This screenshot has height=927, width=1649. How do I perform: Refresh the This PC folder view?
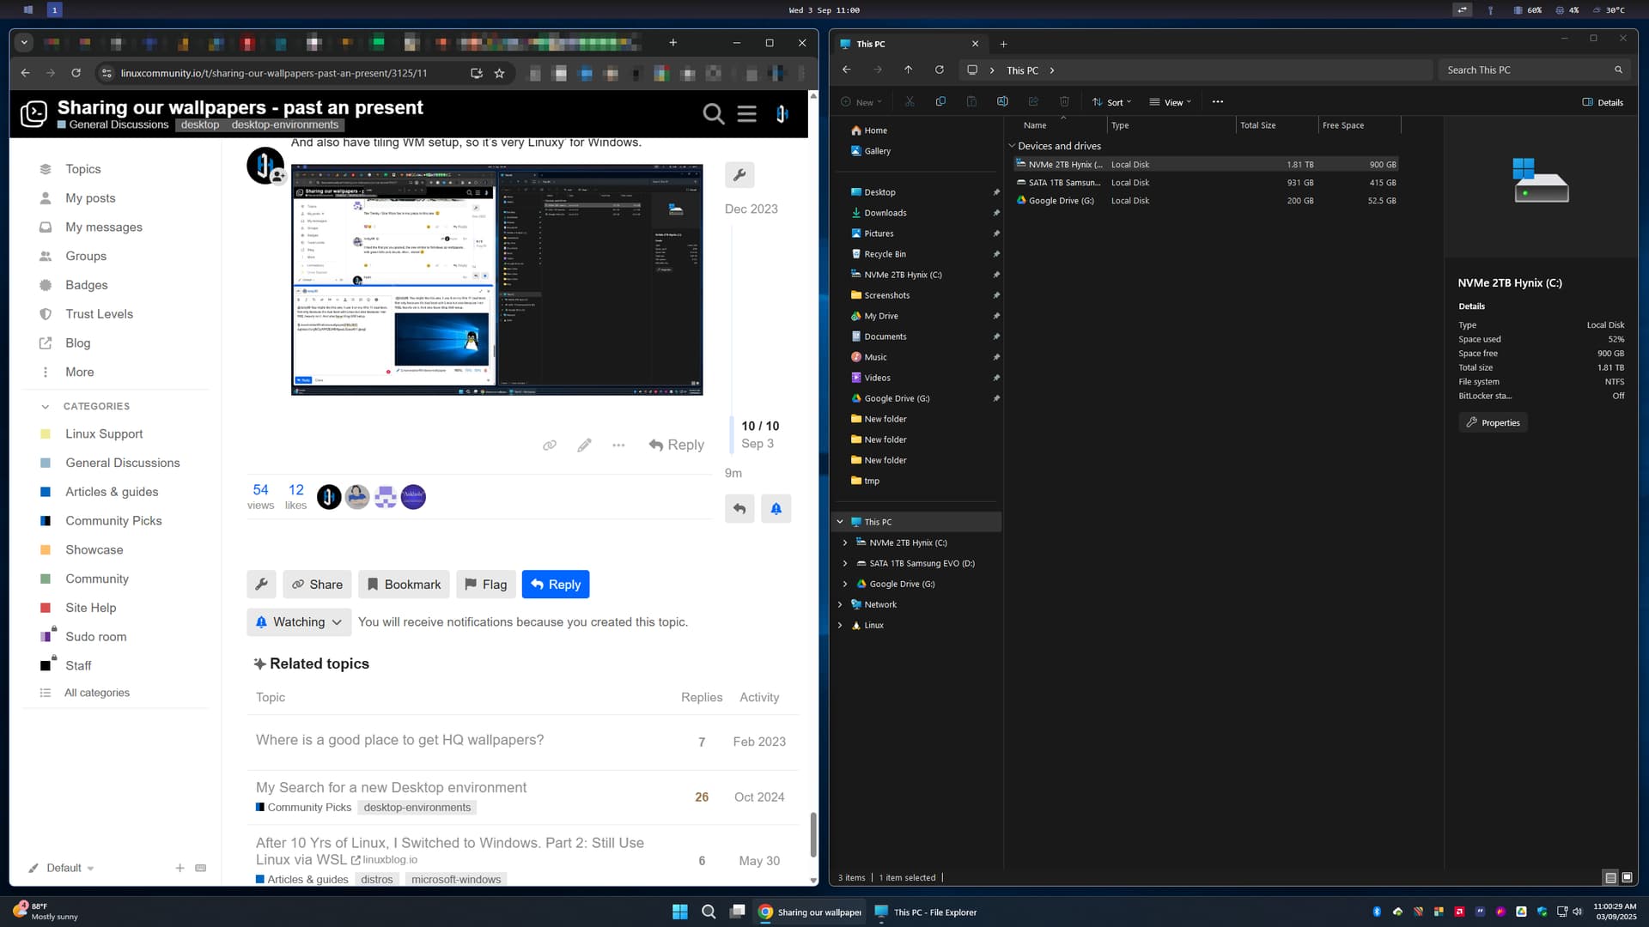pyautogui.click(x=939, y=70)
